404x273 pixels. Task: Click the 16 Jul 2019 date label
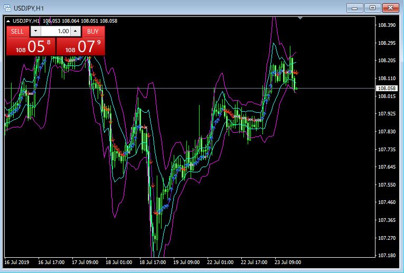point(17,262)
